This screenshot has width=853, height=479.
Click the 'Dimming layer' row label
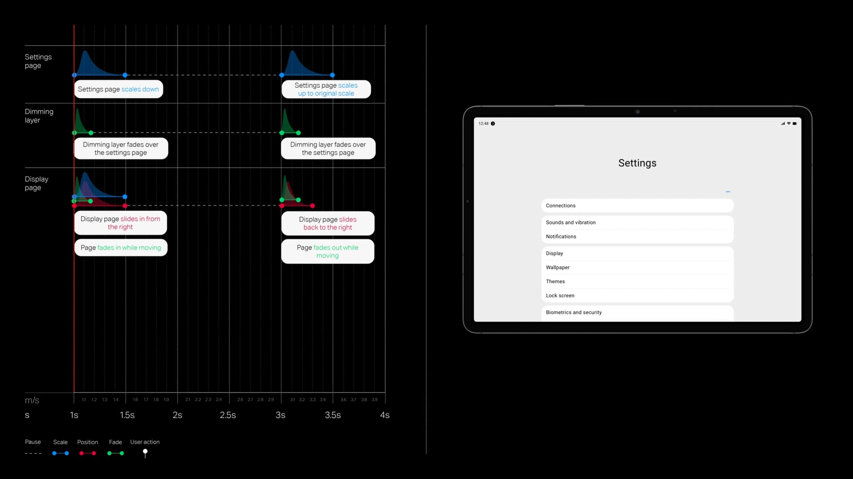pos(39,116)
